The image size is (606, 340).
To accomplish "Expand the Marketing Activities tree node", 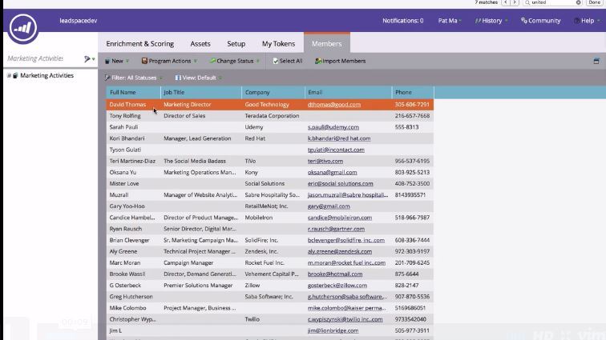I will [x=8, y=76].
